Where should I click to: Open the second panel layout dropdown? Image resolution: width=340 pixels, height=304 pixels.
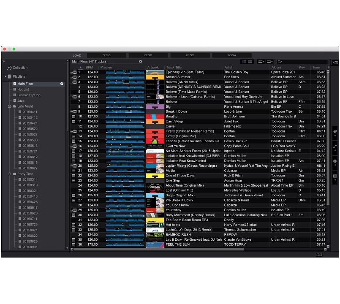269,62
